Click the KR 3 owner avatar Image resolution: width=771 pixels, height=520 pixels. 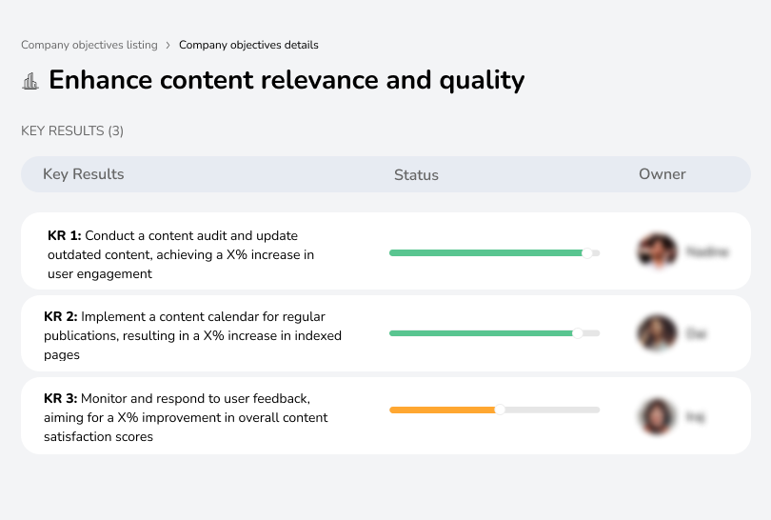point(658,416)
